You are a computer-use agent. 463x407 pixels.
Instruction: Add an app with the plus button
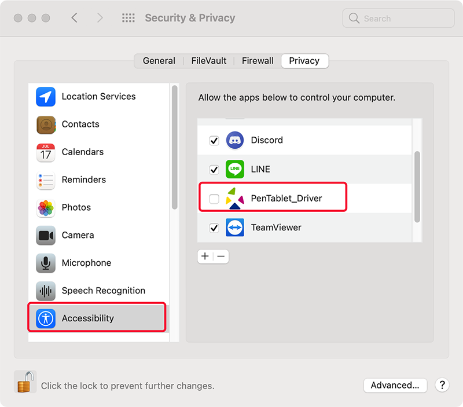(x=205, y=256)
